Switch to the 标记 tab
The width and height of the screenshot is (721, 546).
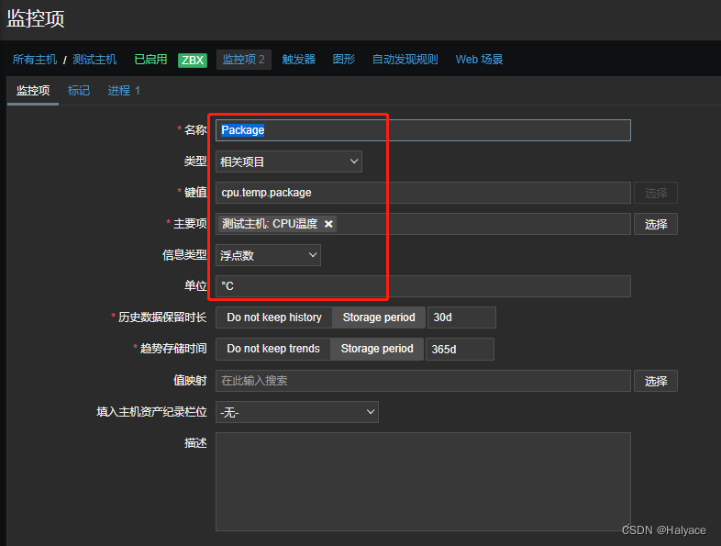pyautogui.click(x=79, y=91)
